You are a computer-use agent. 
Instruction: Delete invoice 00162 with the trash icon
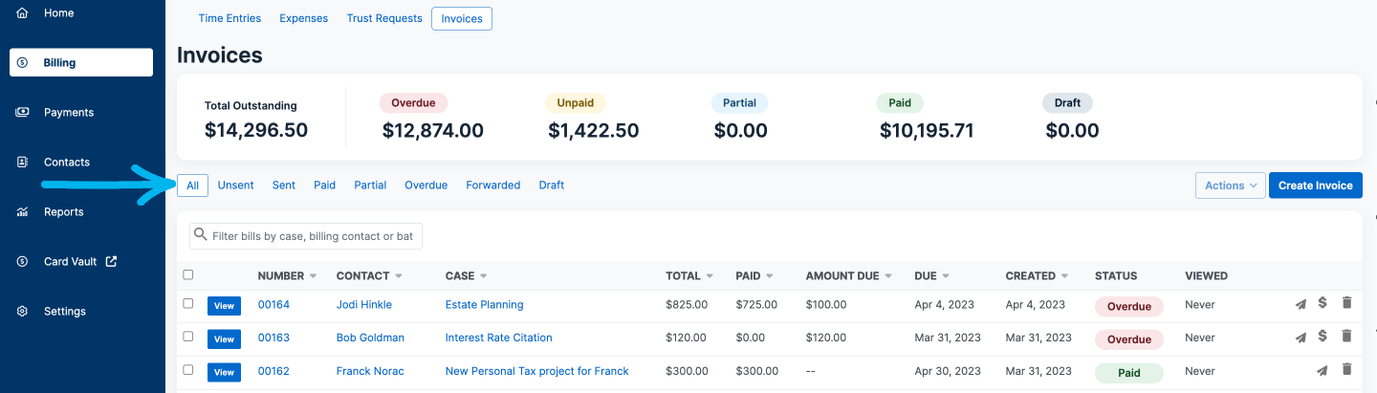point(1346,370)
